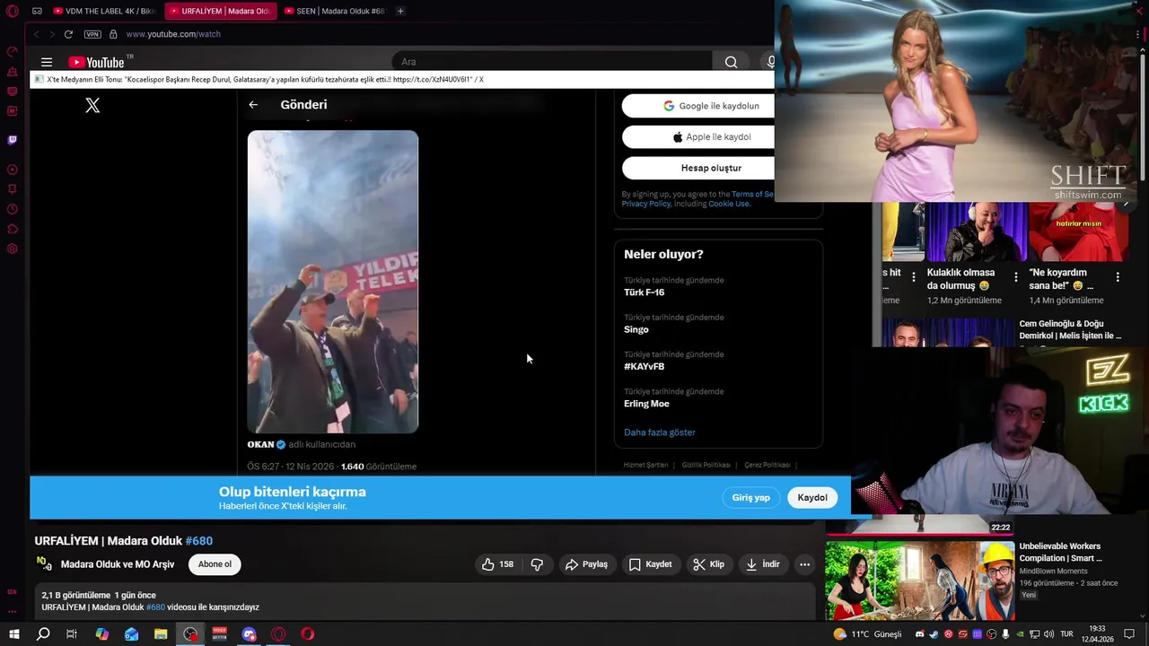Reload the current YouTube page
This screenshot has width=1149, height=646.
click(x=68, y=34)
